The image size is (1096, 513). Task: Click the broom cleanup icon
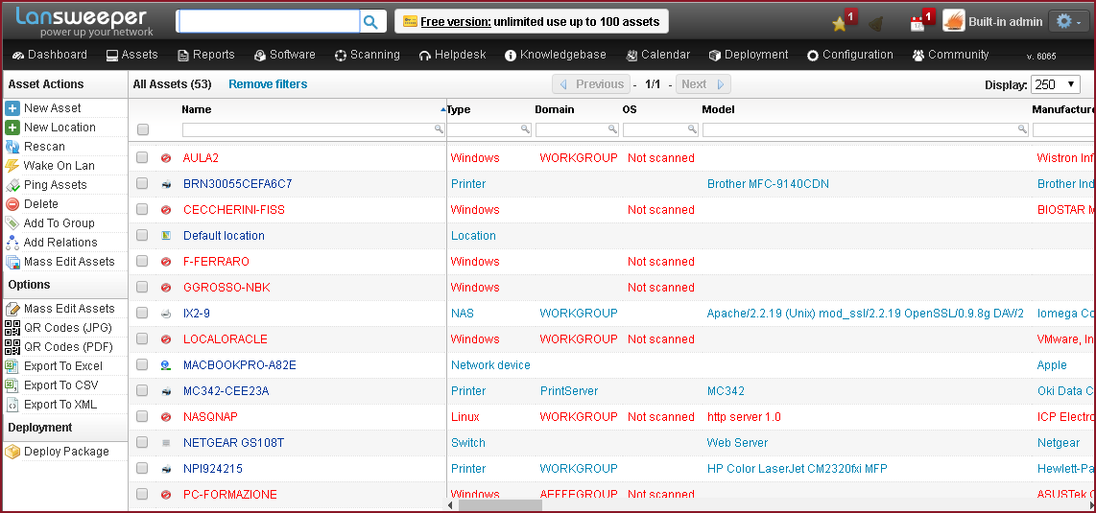tap(875, 24)
